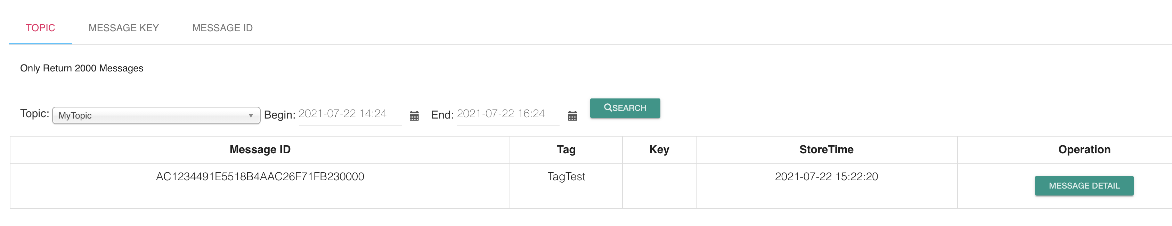The width and height of the screenshot is (1172, 226).
Task: Click the Operation column header
Action: [1084, 150]
